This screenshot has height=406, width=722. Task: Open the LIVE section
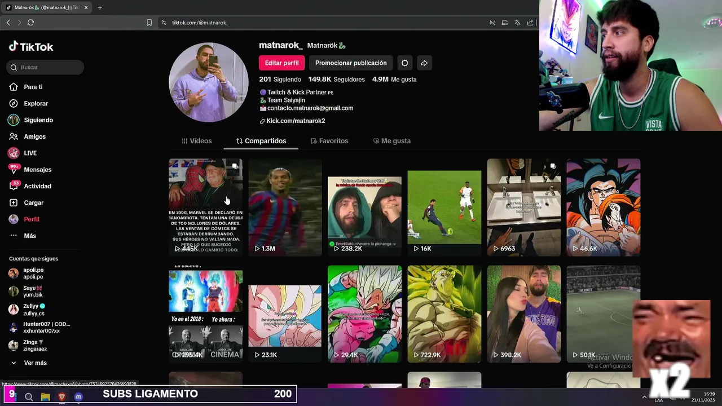pos(23,153)
